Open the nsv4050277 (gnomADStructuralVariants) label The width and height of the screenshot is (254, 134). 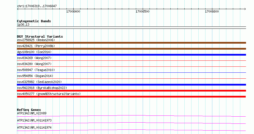49,94
